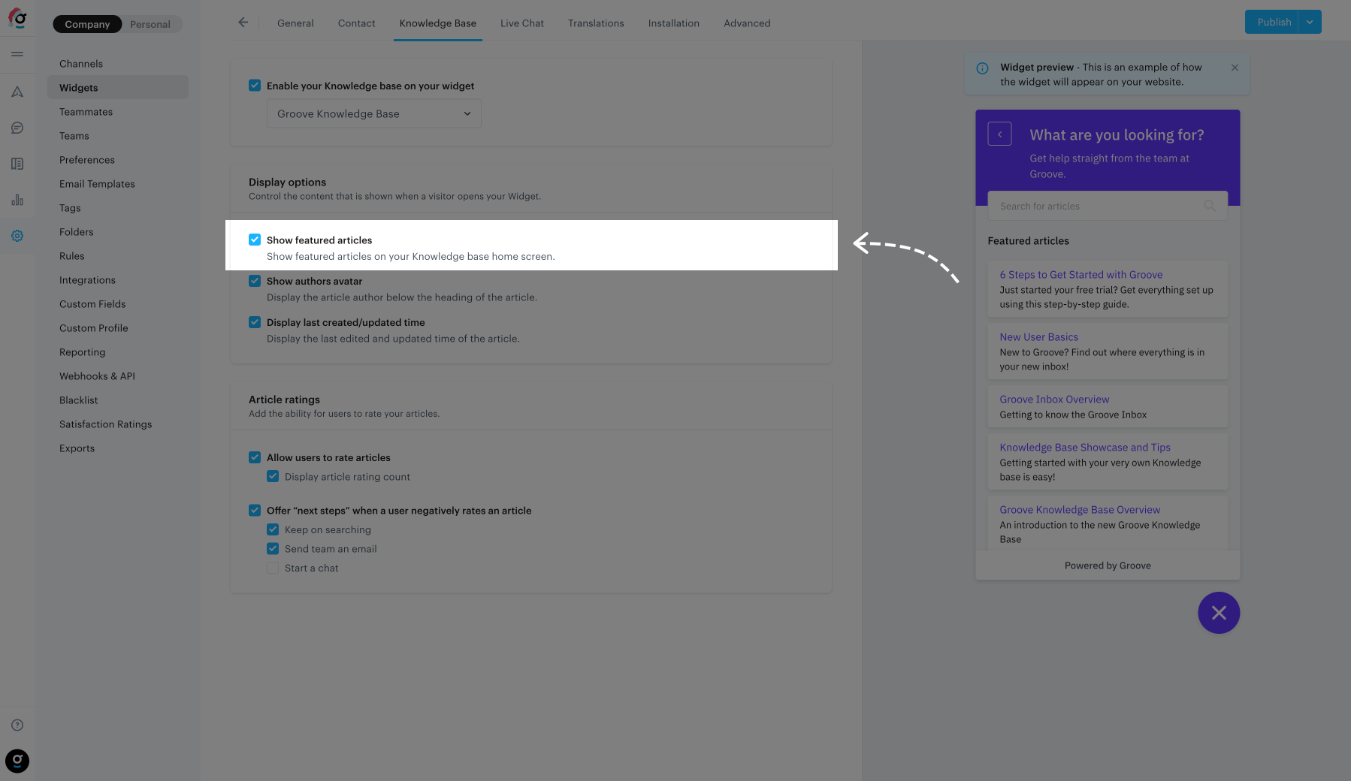Open the Knowledge Base book icon in sidebar

pos(17,164)
